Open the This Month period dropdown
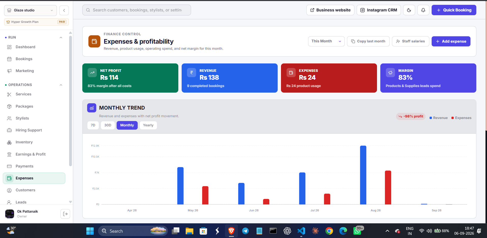487x238 pixels. coord(326,41)
